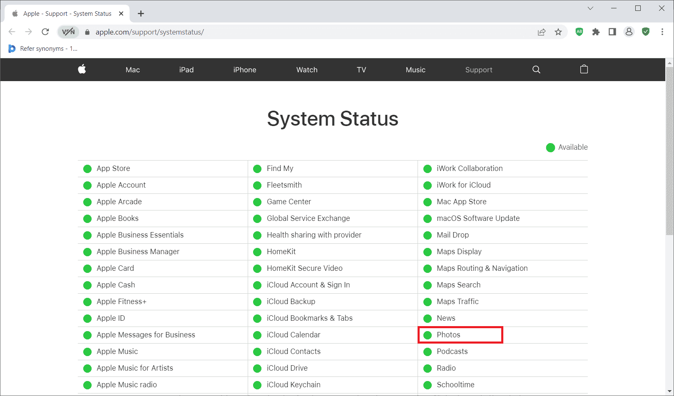This screenshot has width=674, height=396.
Task: Click the VPN badge in address bar
Action: (x=68, y=32)
